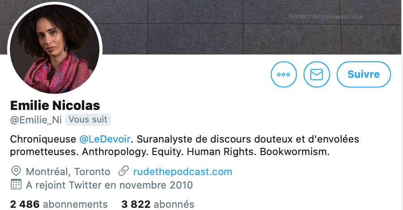This screenshot has width=403, height=210.
Task: Click the Emilie Nicolas display name
Action: tap(55, 105)
